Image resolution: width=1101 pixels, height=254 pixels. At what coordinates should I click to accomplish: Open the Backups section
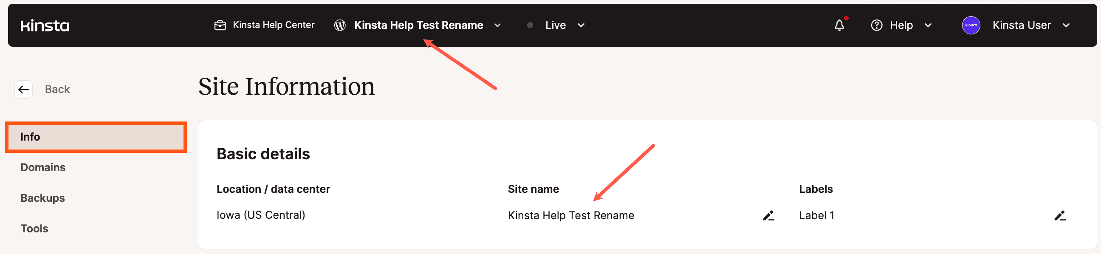[43, 198]
